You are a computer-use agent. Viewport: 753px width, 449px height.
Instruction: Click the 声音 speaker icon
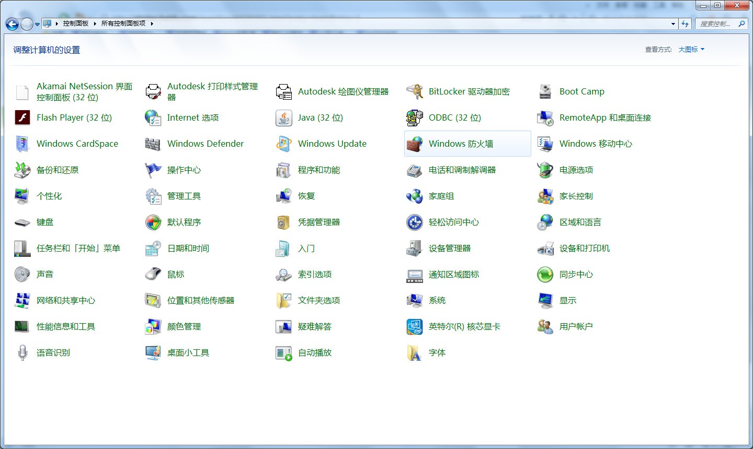tap(22, 275)
